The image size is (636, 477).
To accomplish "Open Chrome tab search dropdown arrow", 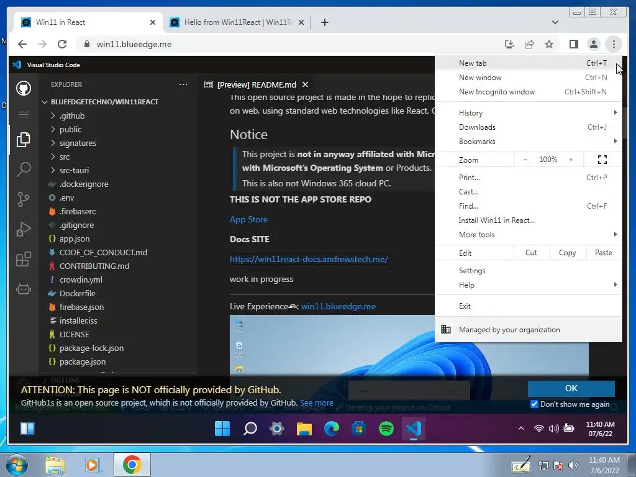I will pos(555,22).
